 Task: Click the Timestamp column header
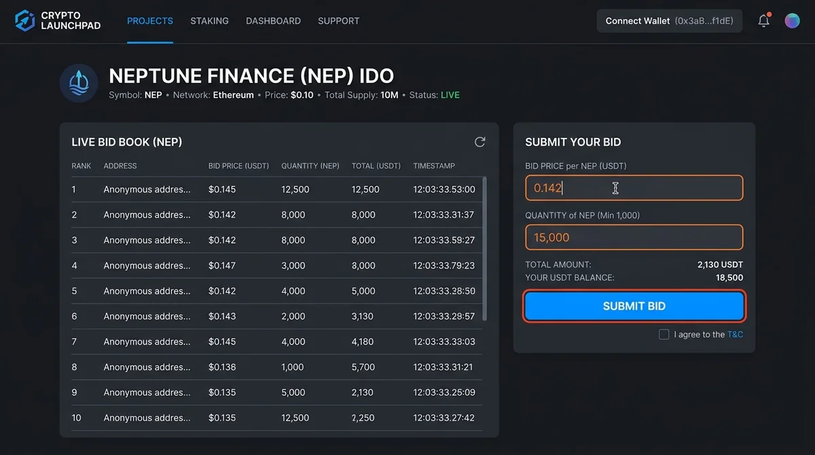[434, 166]
